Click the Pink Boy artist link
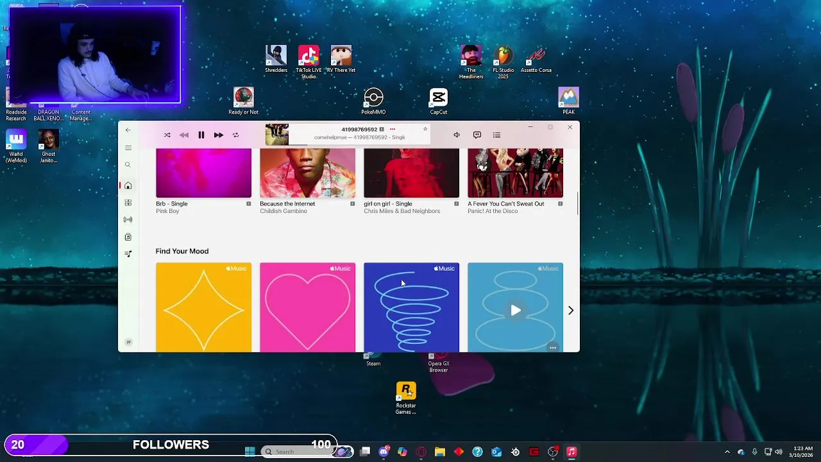This screenshot has width=821, height=462. 167,211
